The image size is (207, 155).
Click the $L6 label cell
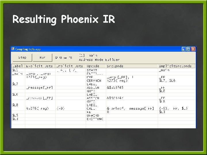(x=18, y=94)
